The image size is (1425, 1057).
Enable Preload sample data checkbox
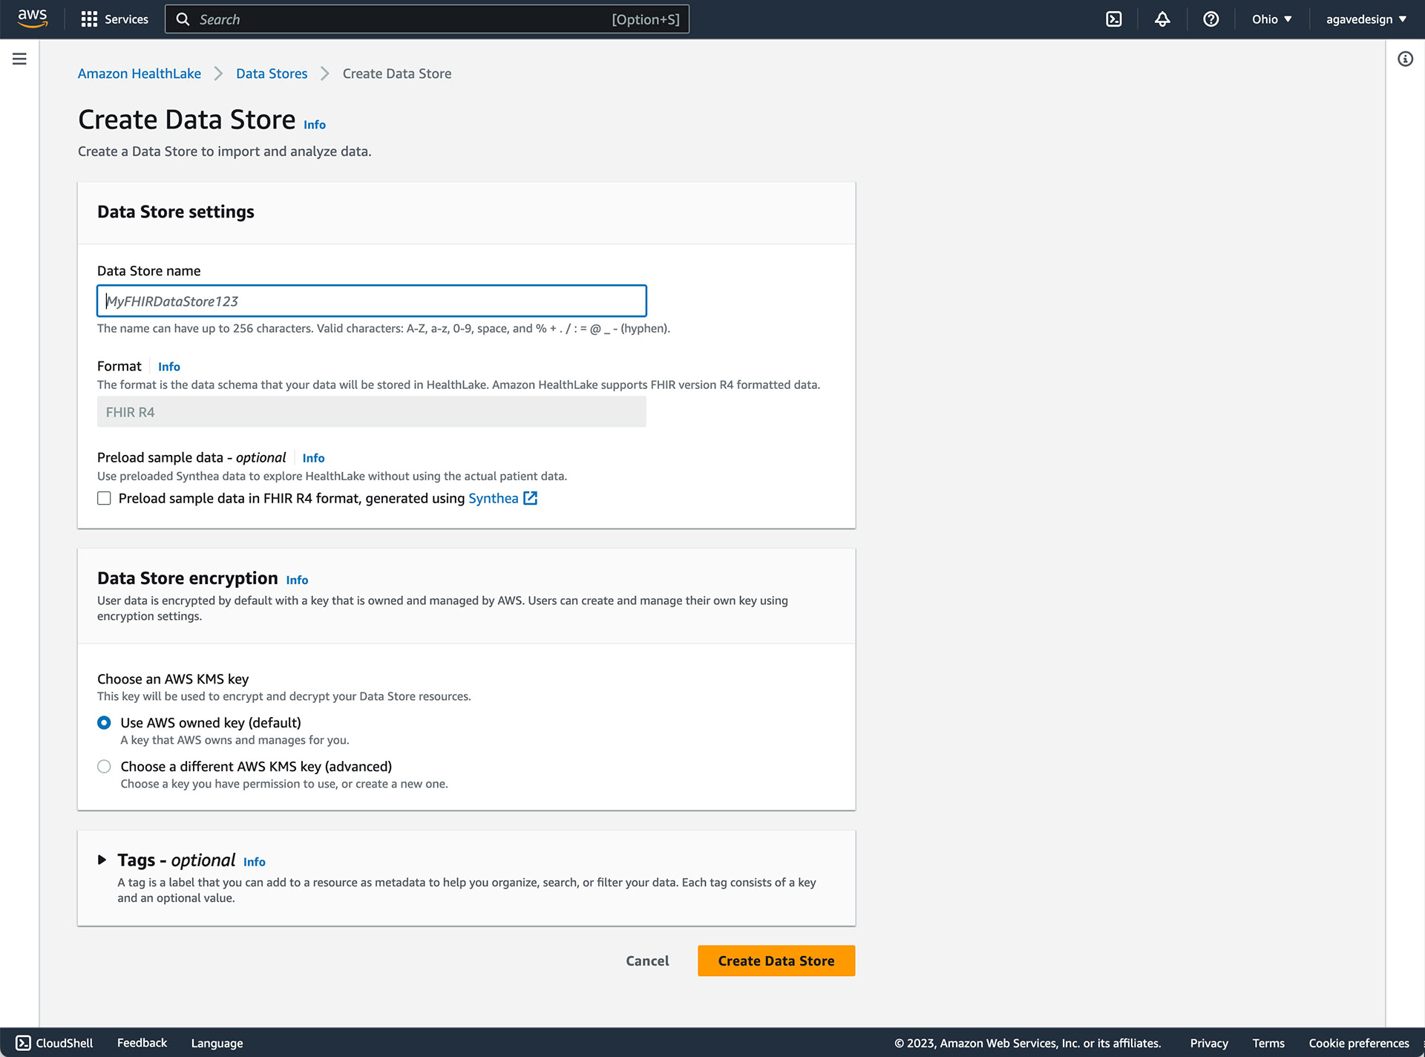pos(104,498)
